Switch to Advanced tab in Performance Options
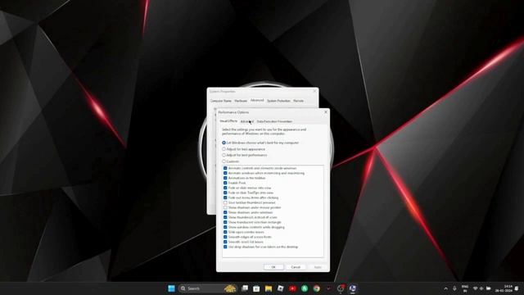Viewport: 524px width, 295px height. [247, 121]
